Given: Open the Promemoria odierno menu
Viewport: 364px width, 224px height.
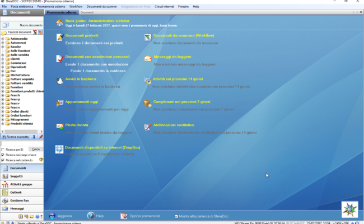Looking at the screenshot, I should point(51,7).
